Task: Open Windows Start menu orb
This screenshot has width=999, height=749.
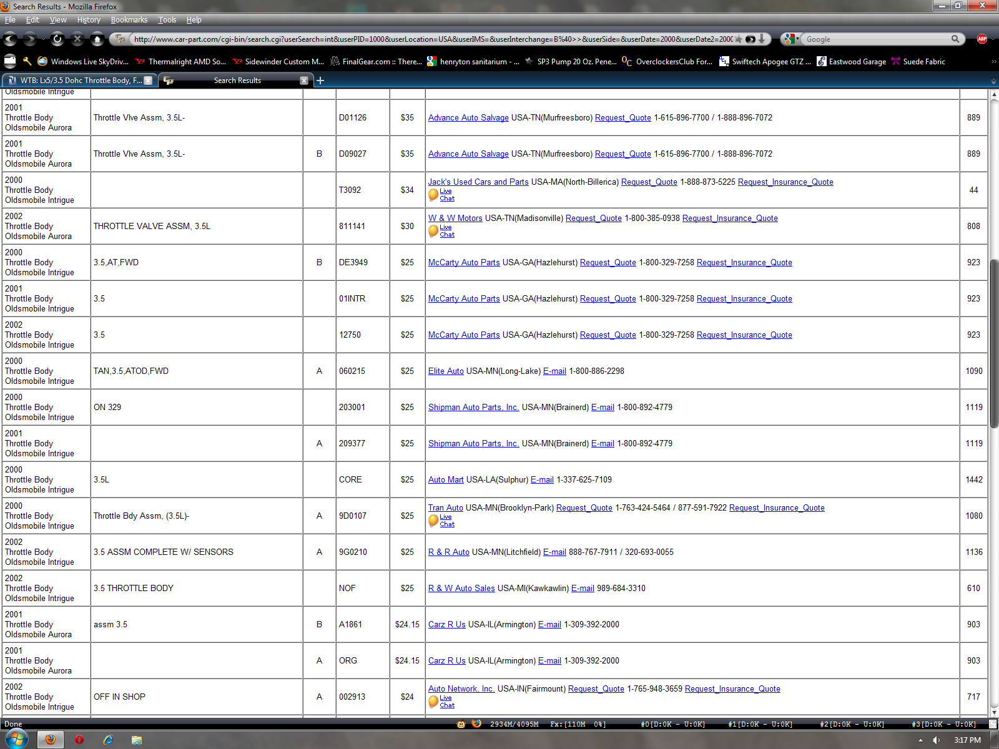Action: point(17,739)
